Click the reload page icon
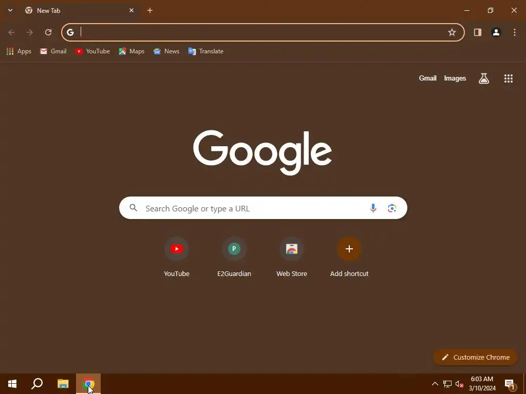Viewport: 526px width, 394px height. 48,32
